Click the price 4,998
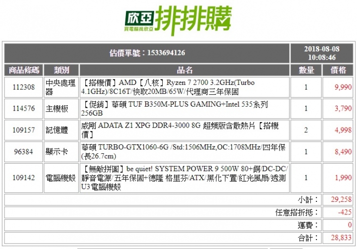This screenshot has height=249, width=357. (343, 130)
